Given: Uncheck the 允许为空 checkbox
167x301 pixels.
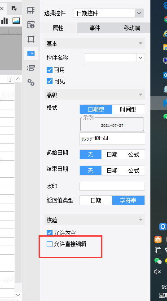Looking at the screenshot, I should [49, 233].
